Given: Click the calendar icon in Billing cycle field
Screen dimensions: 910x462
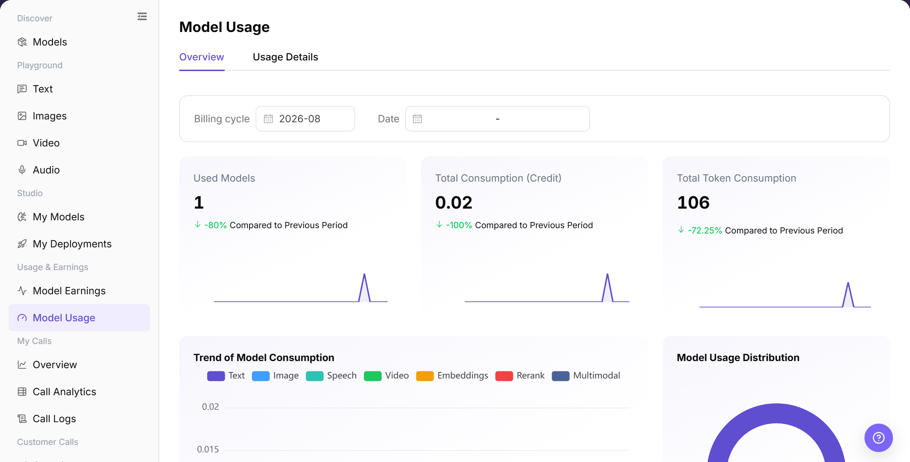Looking at the screenshot, I should 268,119.
